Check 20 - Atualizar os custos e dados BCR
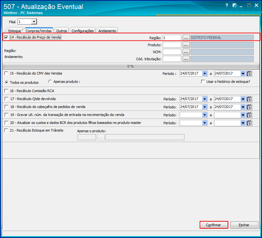The height and width of the screenshot is (238, 262). 6,123
